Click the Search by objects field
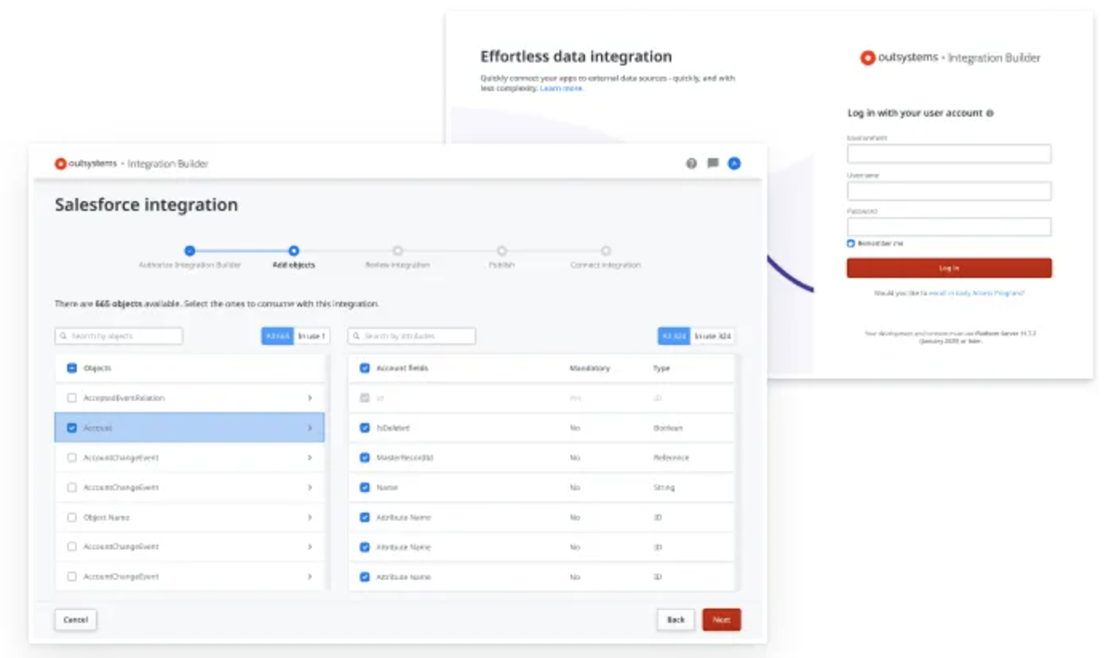This screenshot has width=1106, height=658. [119, 336]
